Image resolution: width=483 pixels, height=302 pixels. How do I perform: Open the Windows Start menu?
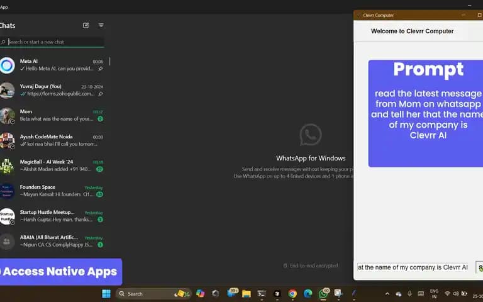click(106, 294)
